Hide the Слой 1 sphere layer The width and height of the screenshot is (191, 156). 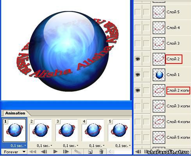click(x=138, y=74)
